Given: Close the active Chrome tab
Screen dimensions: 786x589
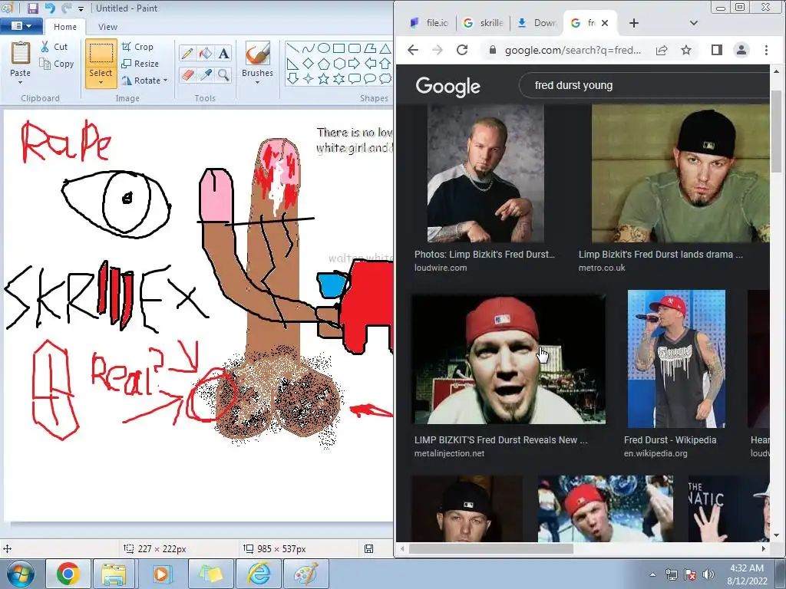Looking at the screenshot, I should pos(605,23).
